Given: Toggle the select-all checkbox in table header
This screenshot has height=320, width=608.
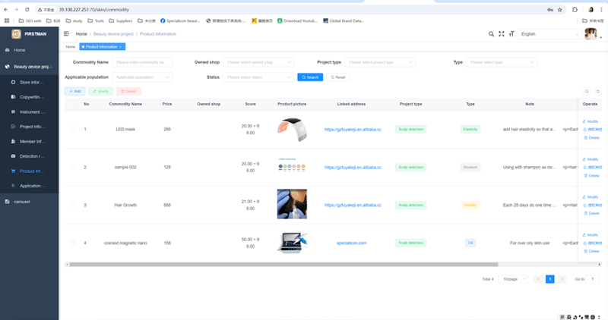Looking at the screenshot, I should point(73,104).
